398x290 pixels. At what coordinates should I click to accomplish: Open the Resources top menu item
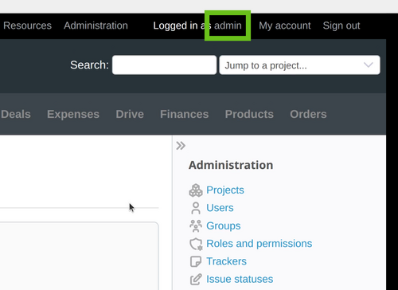[27, 25]
